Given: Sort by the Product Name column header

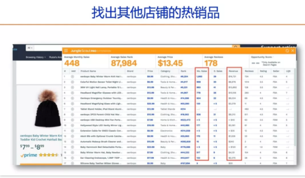Looking at the screenshot, I should tap(88, 71).
